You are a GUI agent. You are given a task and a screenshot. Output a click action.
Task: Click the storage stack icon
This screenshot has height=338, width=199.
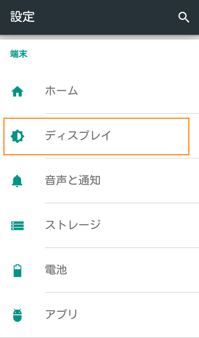17,226
